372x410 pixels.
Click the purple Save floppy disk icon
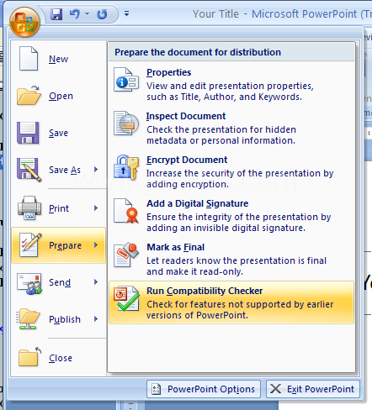coord(28,133)
